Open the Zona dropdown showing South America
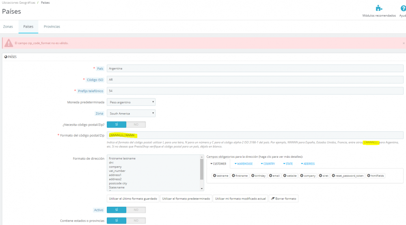 click(x=131, y=113)
